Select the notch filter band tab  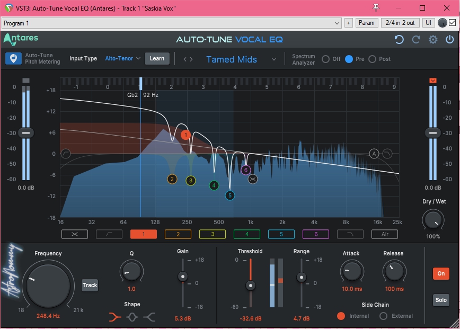click(x=75, y=234)
